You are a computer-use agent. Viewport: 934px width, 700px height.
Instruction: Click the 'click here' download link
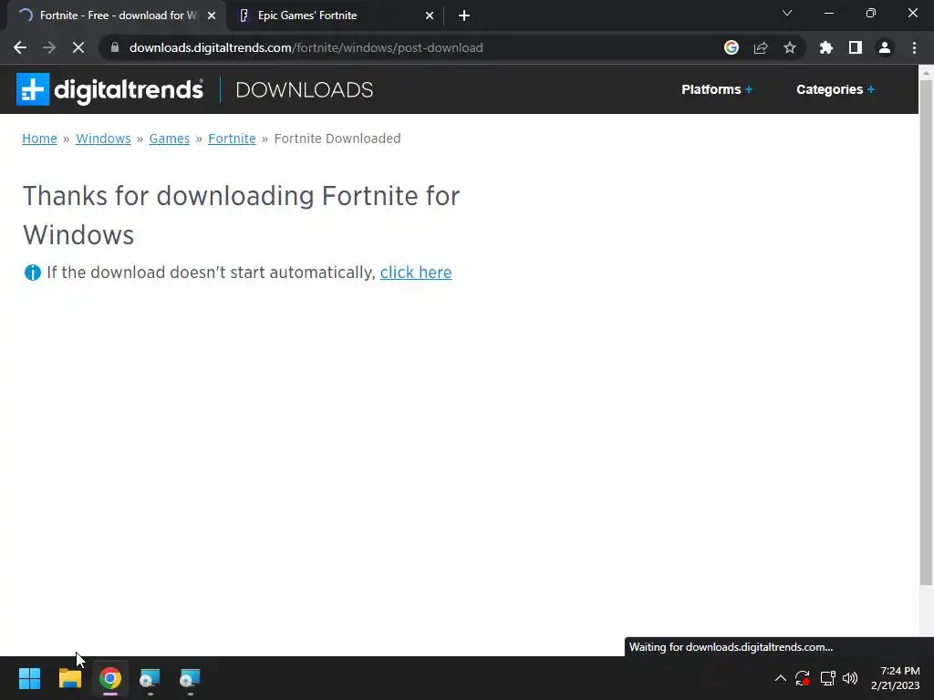[416, 273]
